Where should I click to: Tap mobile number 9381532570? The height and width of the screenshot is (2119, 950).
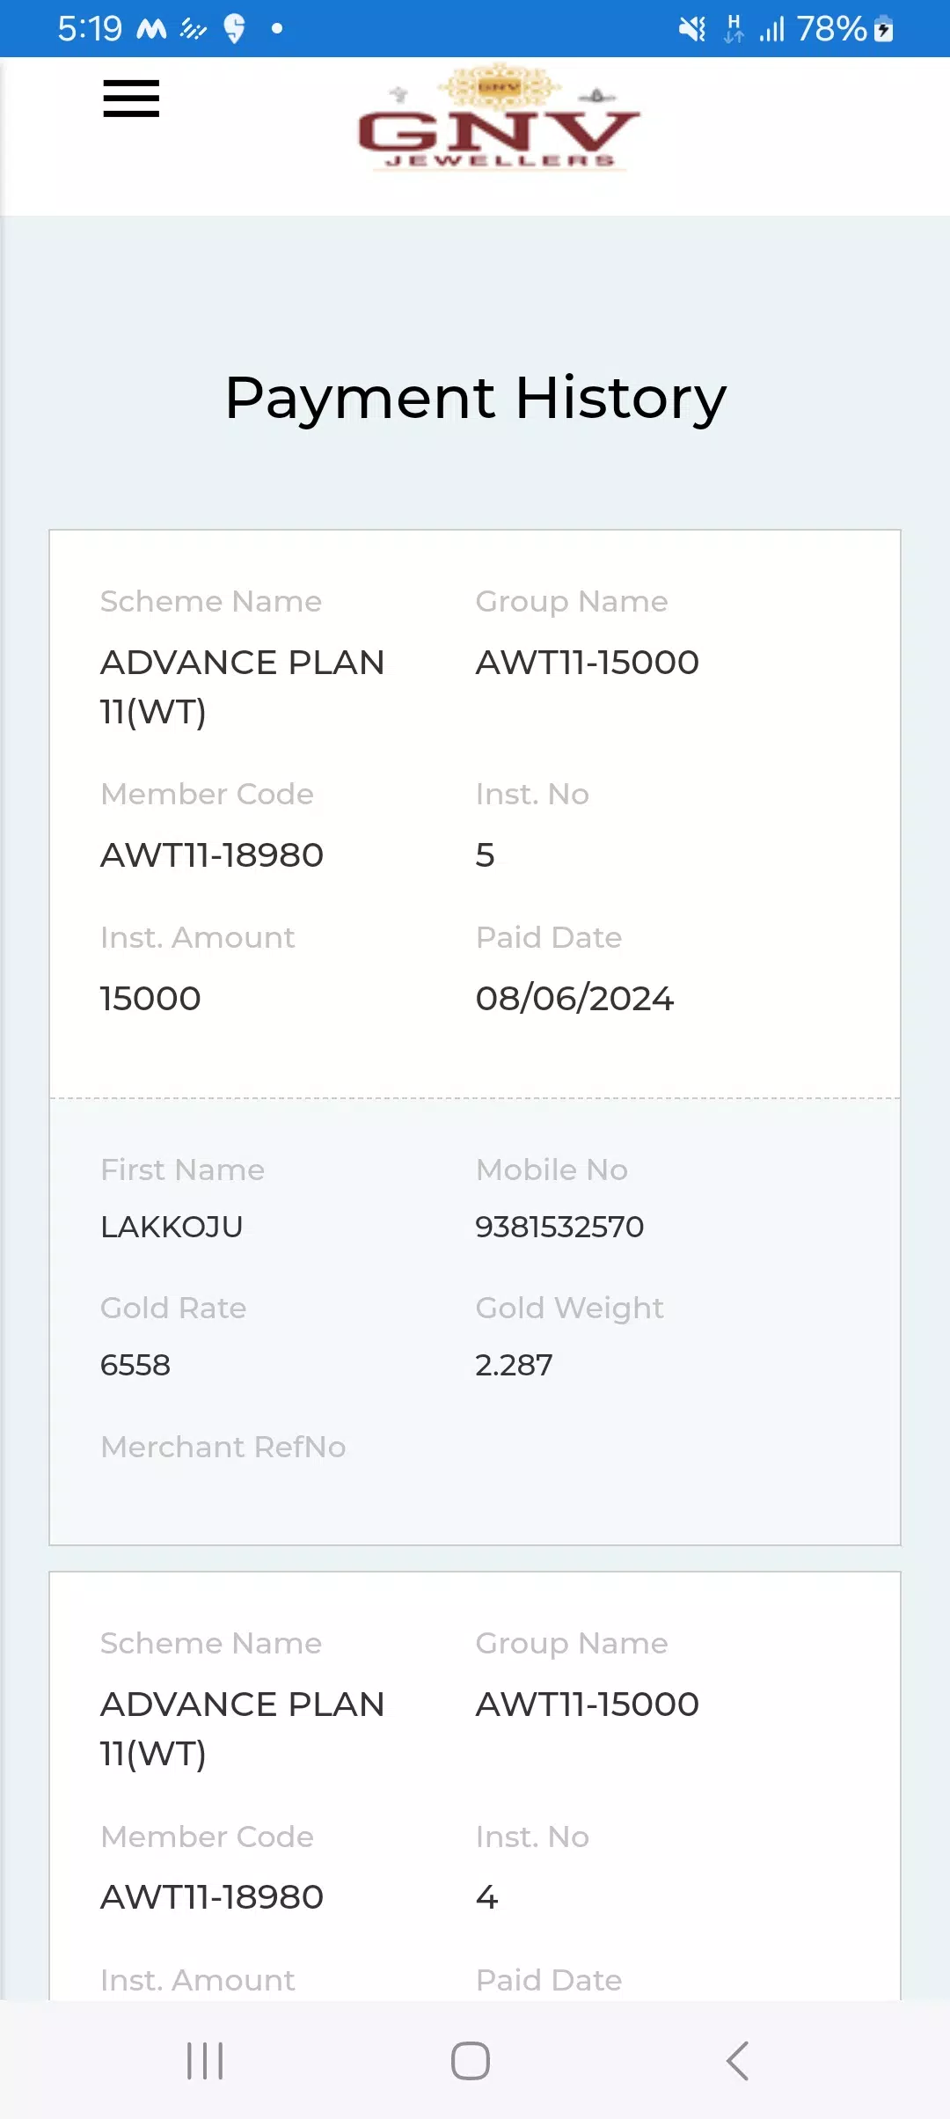click(559, 1226)
